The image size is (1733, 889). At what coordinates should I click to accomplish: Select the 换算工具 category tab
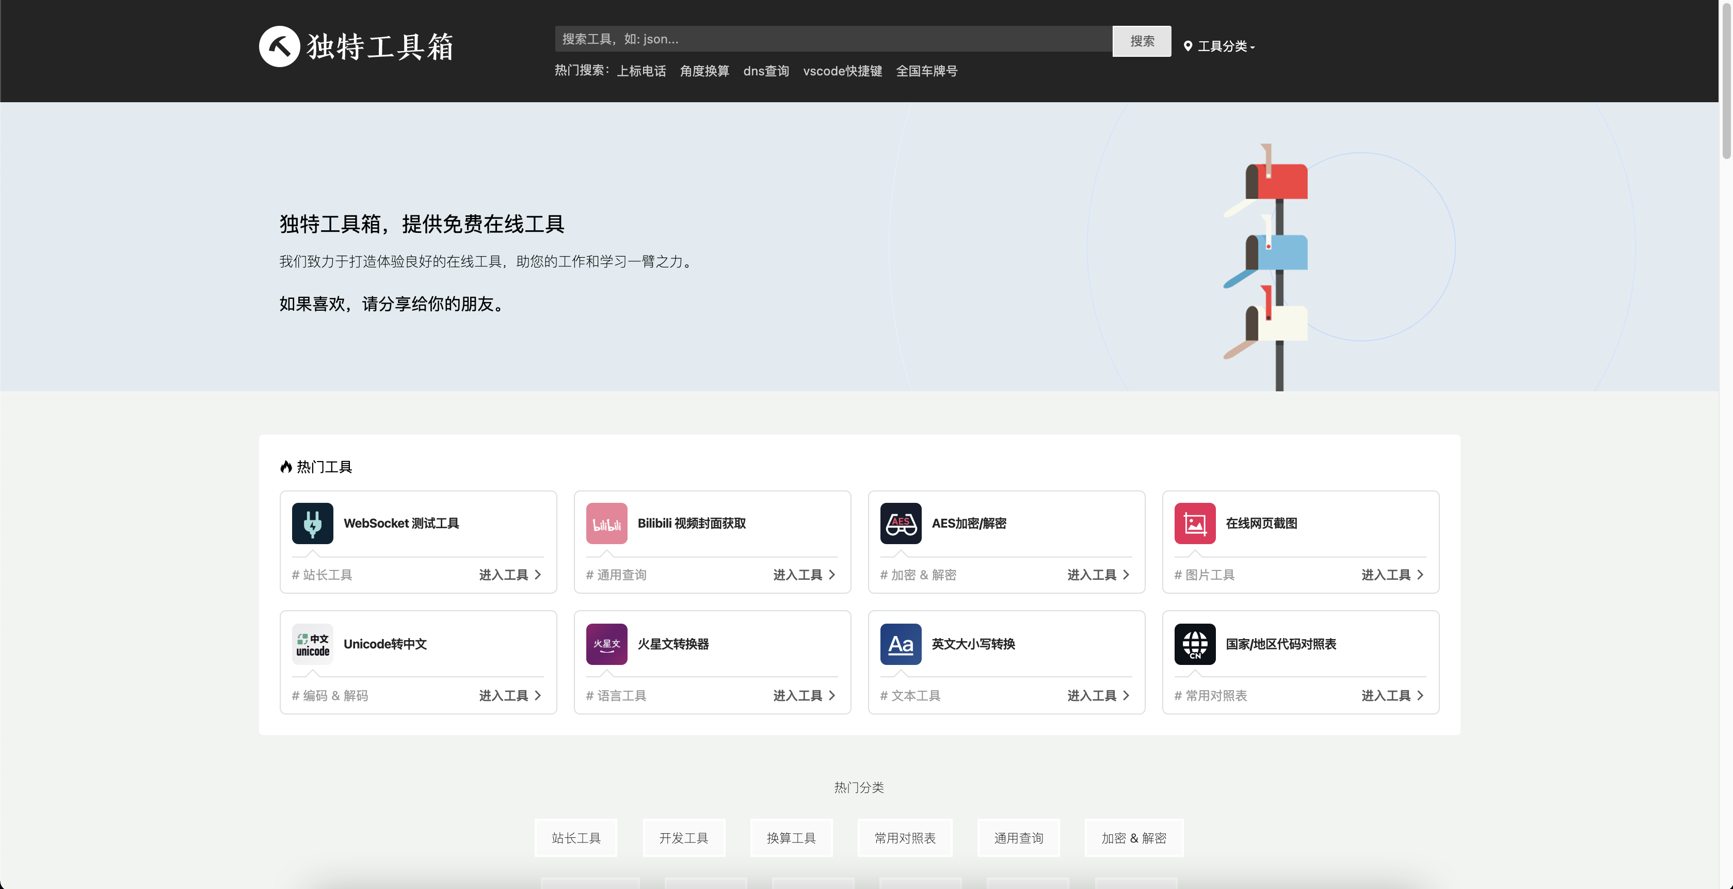[791, 838]
